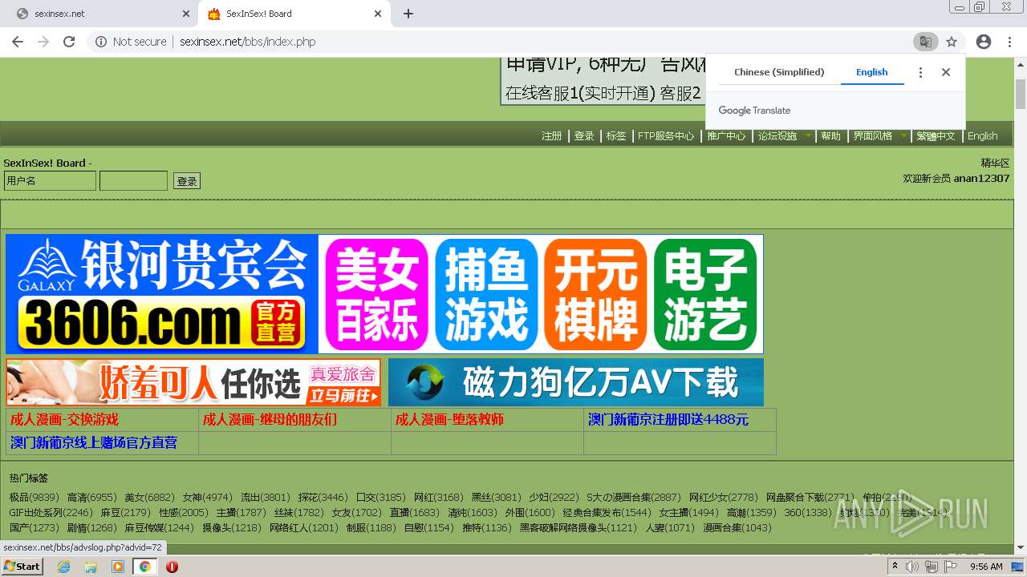This screenshot has width=1027, height=577.
Task: Click the page vertical scrollbar thumb
Action: (x=1020, y=93)
